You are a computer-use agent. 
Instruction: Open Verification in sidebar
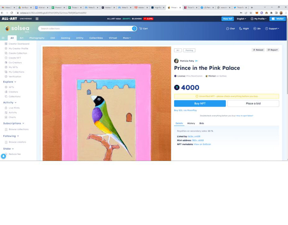point(13,77)
